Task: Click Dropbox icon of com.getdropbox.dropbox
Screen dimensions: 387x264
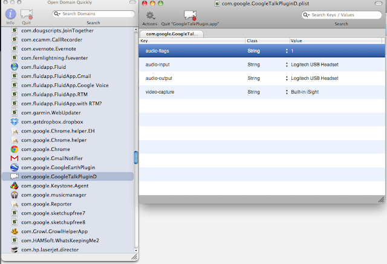Action: (x=15, y=121)
